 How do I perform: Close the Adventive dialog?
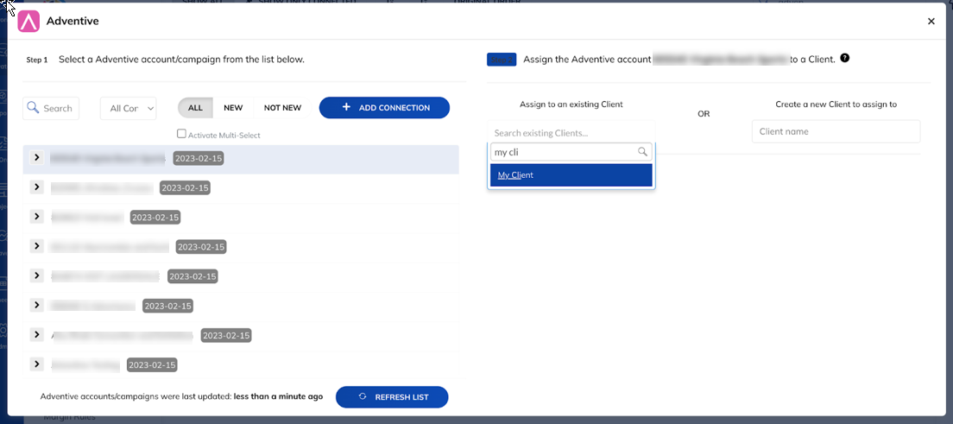point(931,22)
